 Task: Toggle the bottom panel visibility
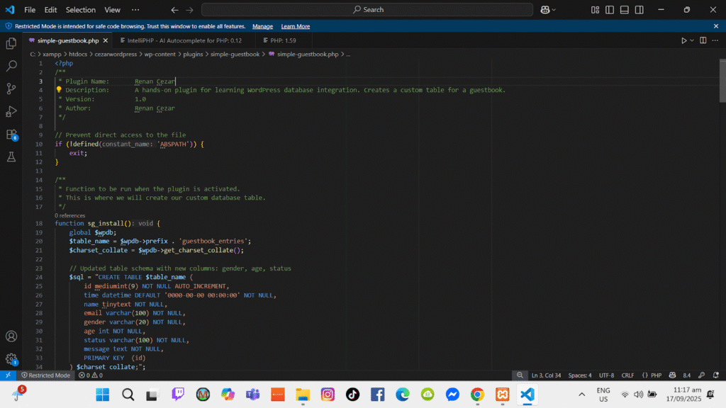pyautogui.click(x=623, y=10)
